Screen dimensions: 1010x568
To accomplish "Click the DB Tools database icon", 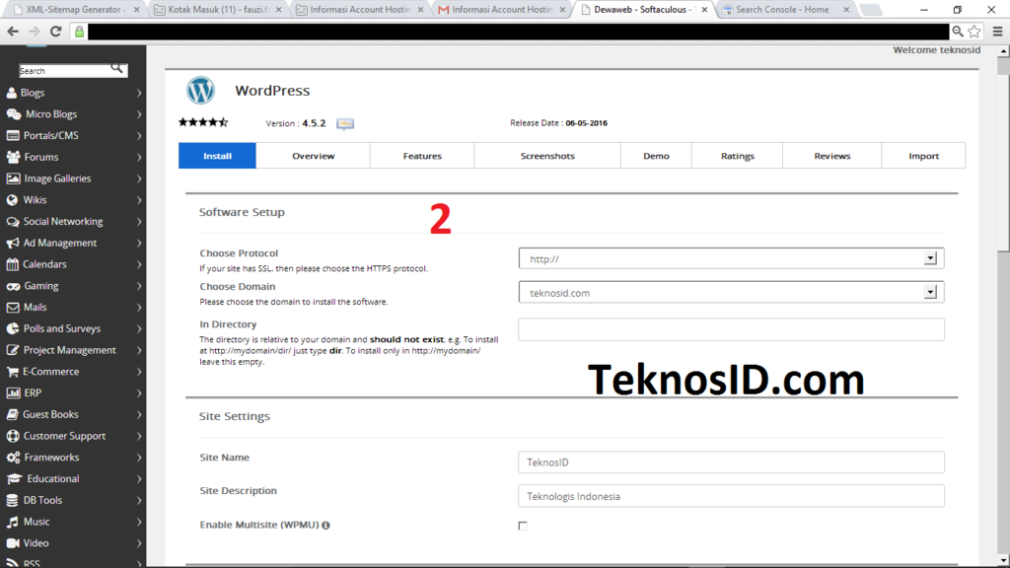I will tap(12, 500).
